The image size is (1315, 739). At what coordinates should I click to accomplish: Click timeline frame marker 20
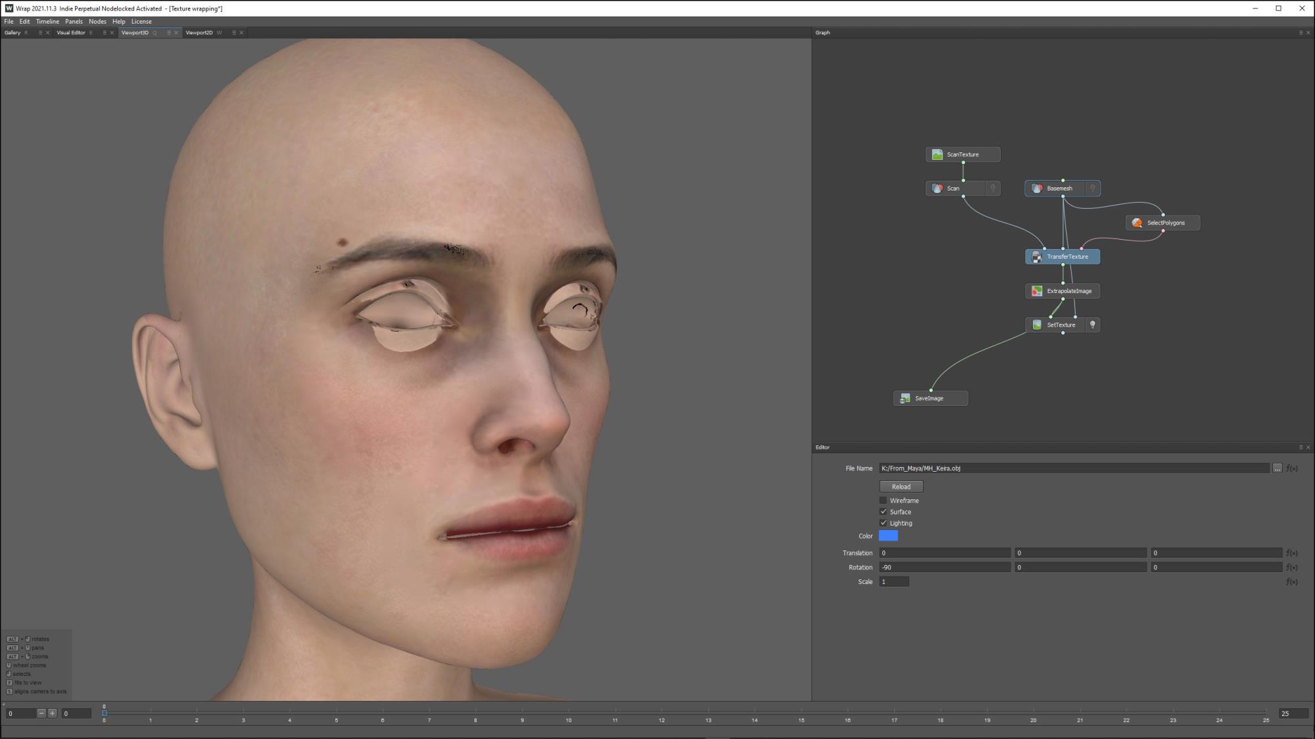tap(1034, 721)
